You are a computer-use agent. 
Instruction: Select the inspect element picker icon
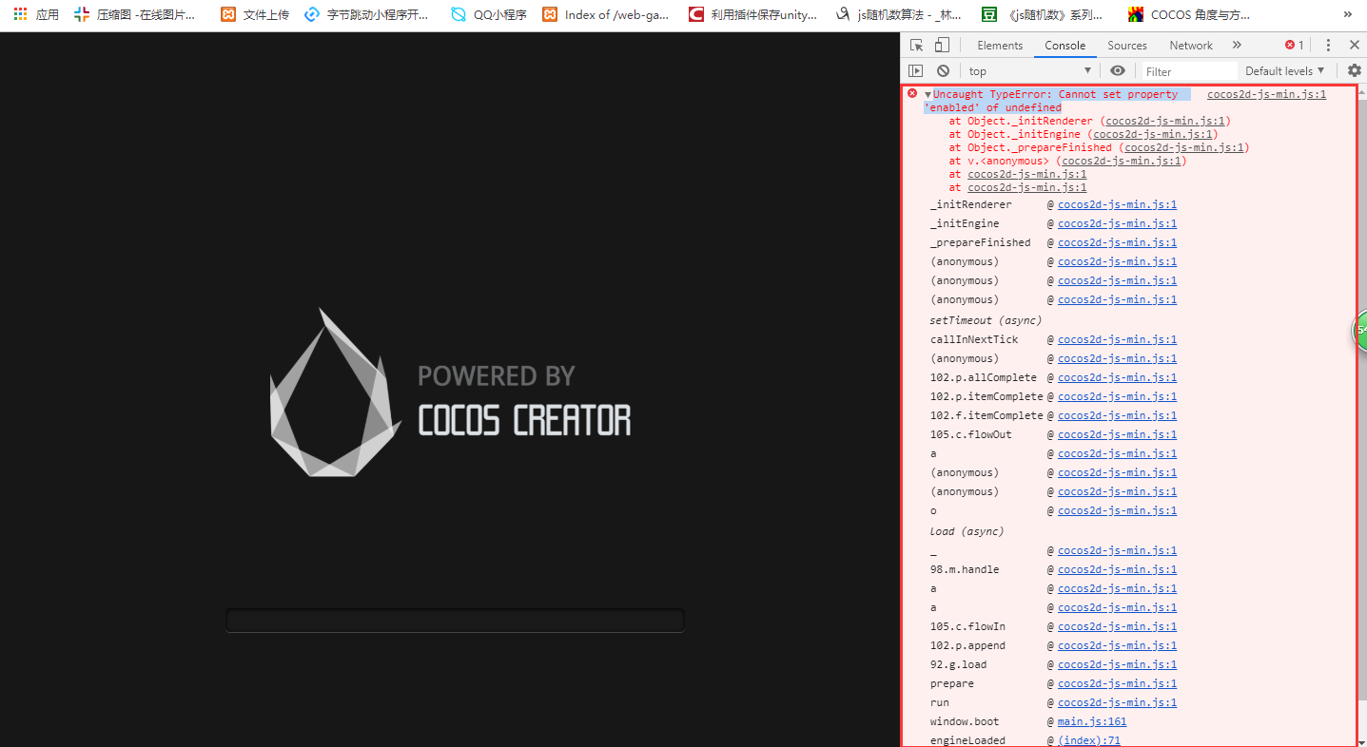(x=916, y=46)
